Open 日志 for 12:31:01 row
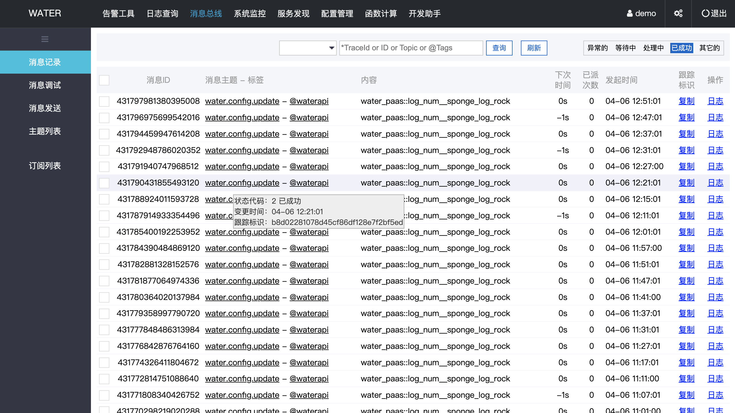 pos(715,150)
